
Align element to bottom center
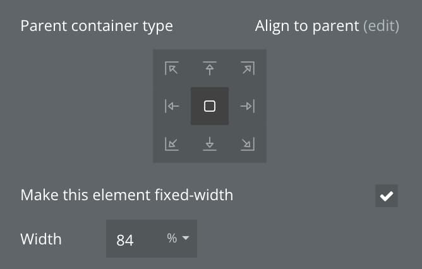(x=210, y=144)
